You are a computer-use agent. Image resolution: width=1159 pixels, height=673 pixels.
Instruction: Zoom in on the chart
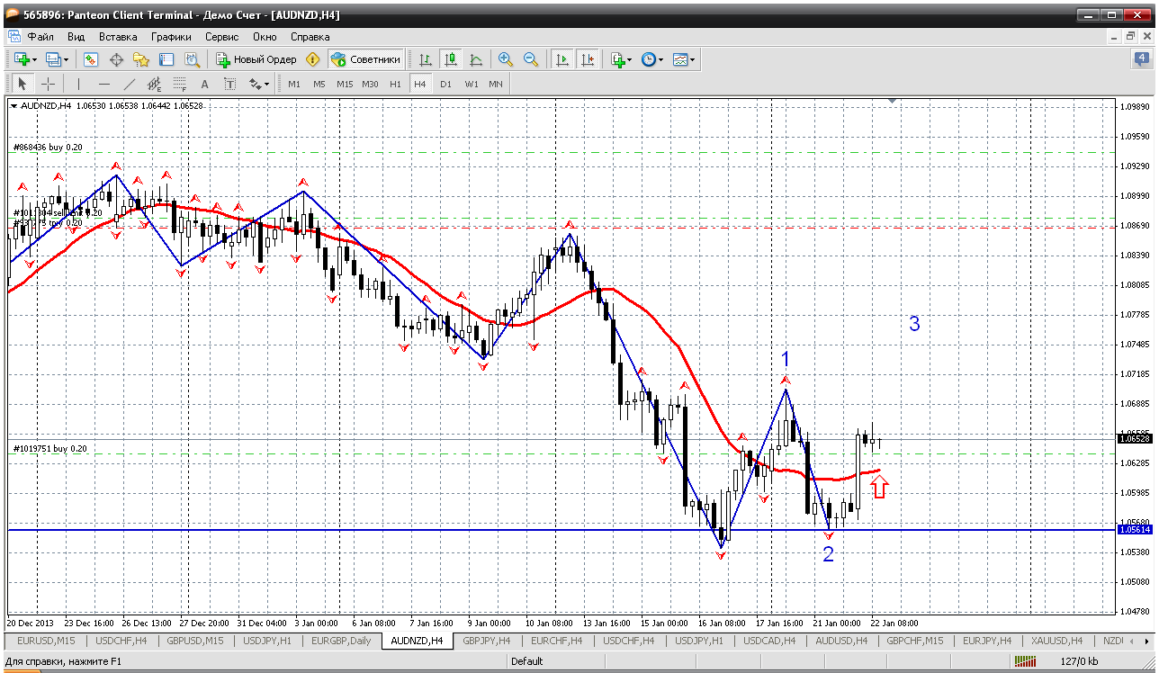tap(506, 59)
